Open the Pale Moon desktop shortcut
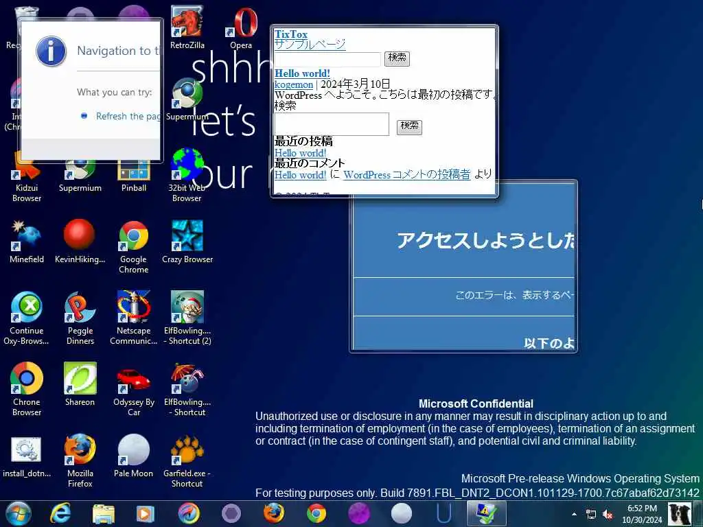The height and width of the screenshot is (527, 703). 134,456
